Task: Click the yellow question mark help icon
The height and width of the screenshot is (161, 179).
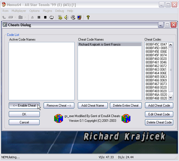Action: [88, 17]
